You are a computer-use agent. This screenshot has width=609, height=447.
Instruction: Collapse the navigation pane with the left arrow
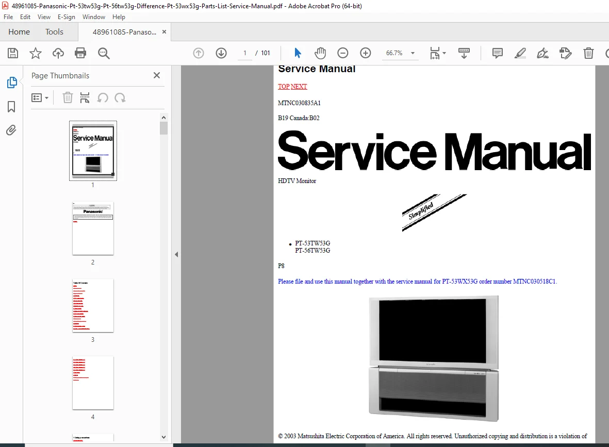click(176, 254)
